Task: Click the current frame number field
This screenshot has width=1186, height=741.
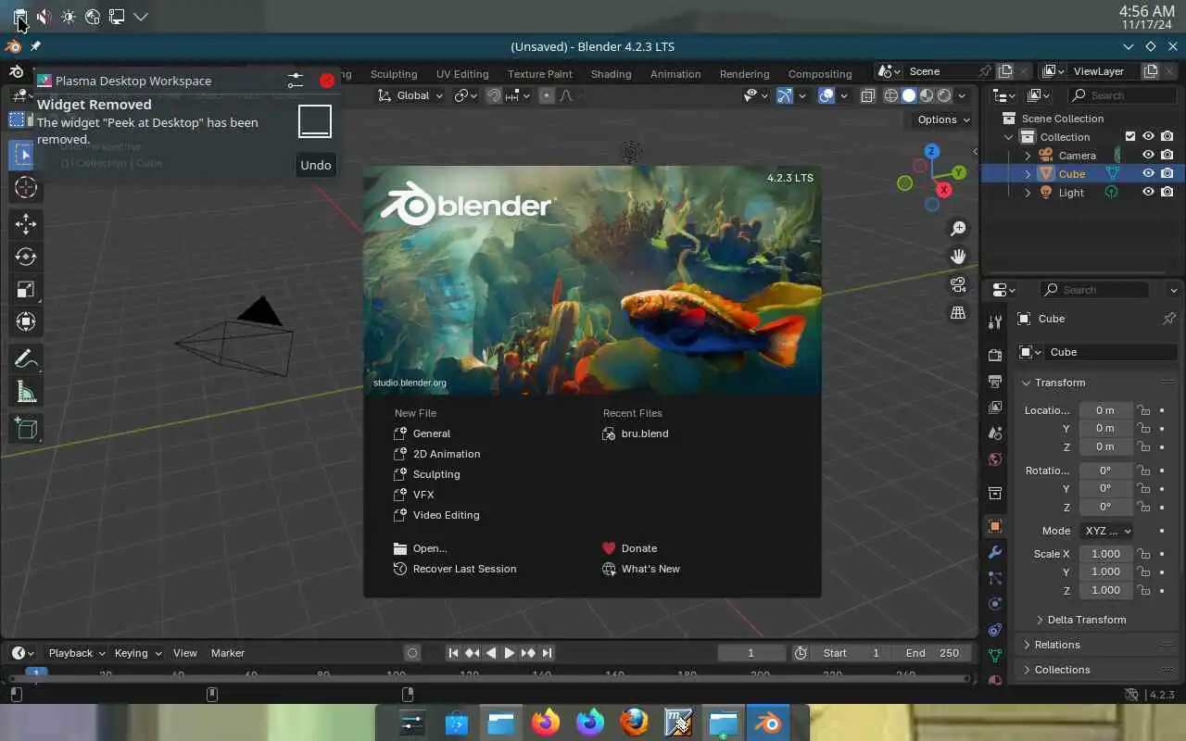Action: point(751,653)
